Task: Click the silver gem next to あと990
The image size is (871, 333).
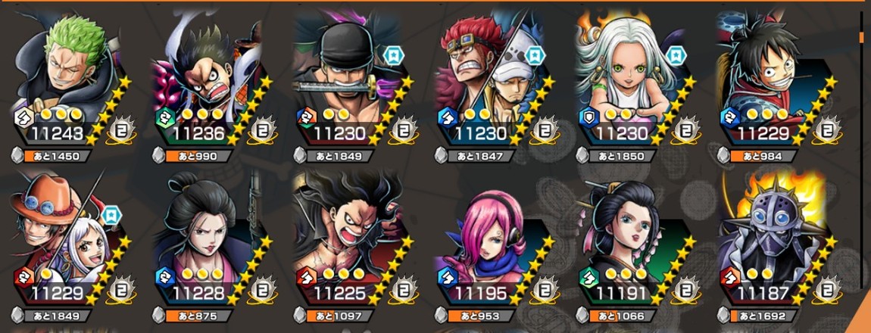Action: (x=158, y=155)
